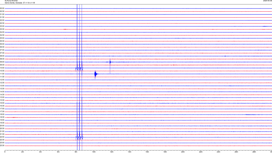Select the 09:00 row label
This screenshot has width=272, height=153.
point(2,62)
